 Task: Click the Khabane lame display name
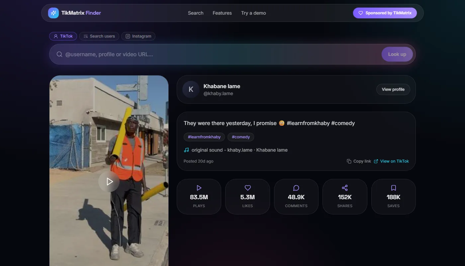(x=222, y=86)
